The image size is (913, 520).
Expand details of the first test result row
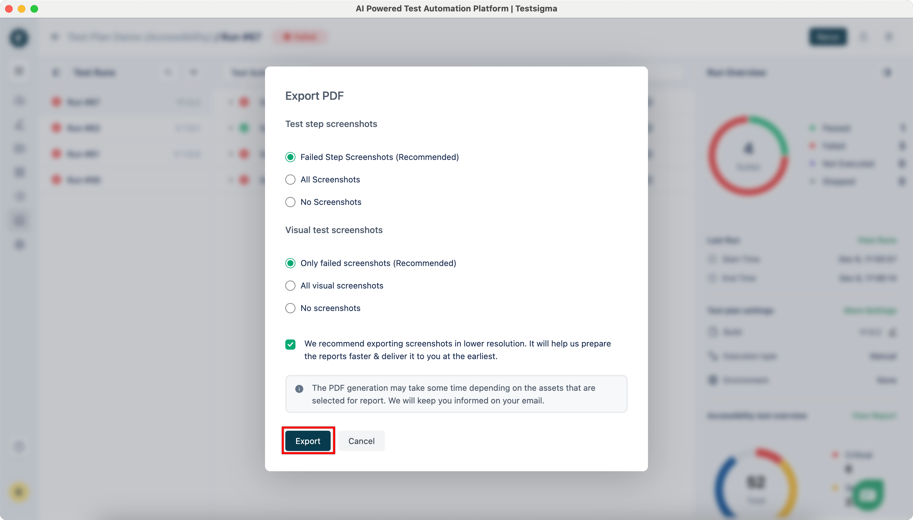click(x=230, y=102)
